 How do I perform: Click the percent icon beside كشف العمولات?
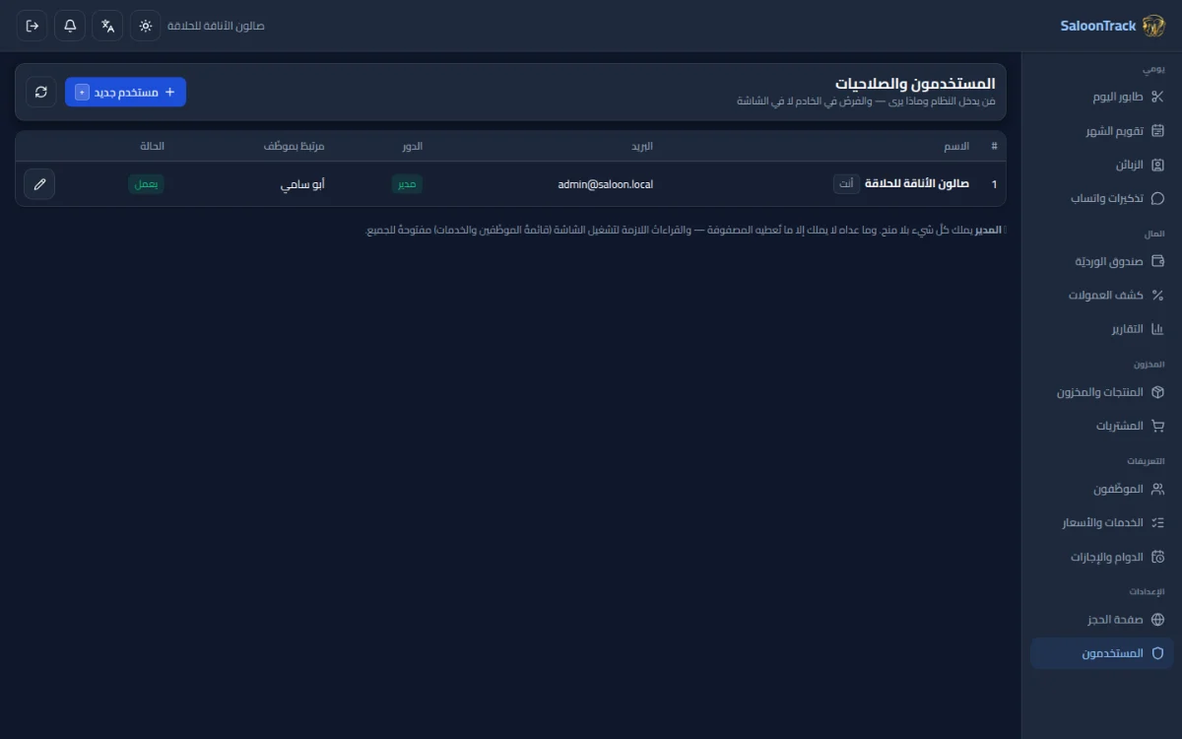[1157, 295]
